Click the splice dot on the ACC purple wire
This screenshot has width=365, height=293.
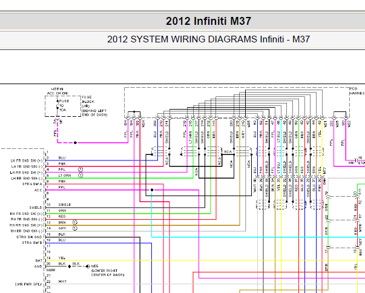click(152, 190)
